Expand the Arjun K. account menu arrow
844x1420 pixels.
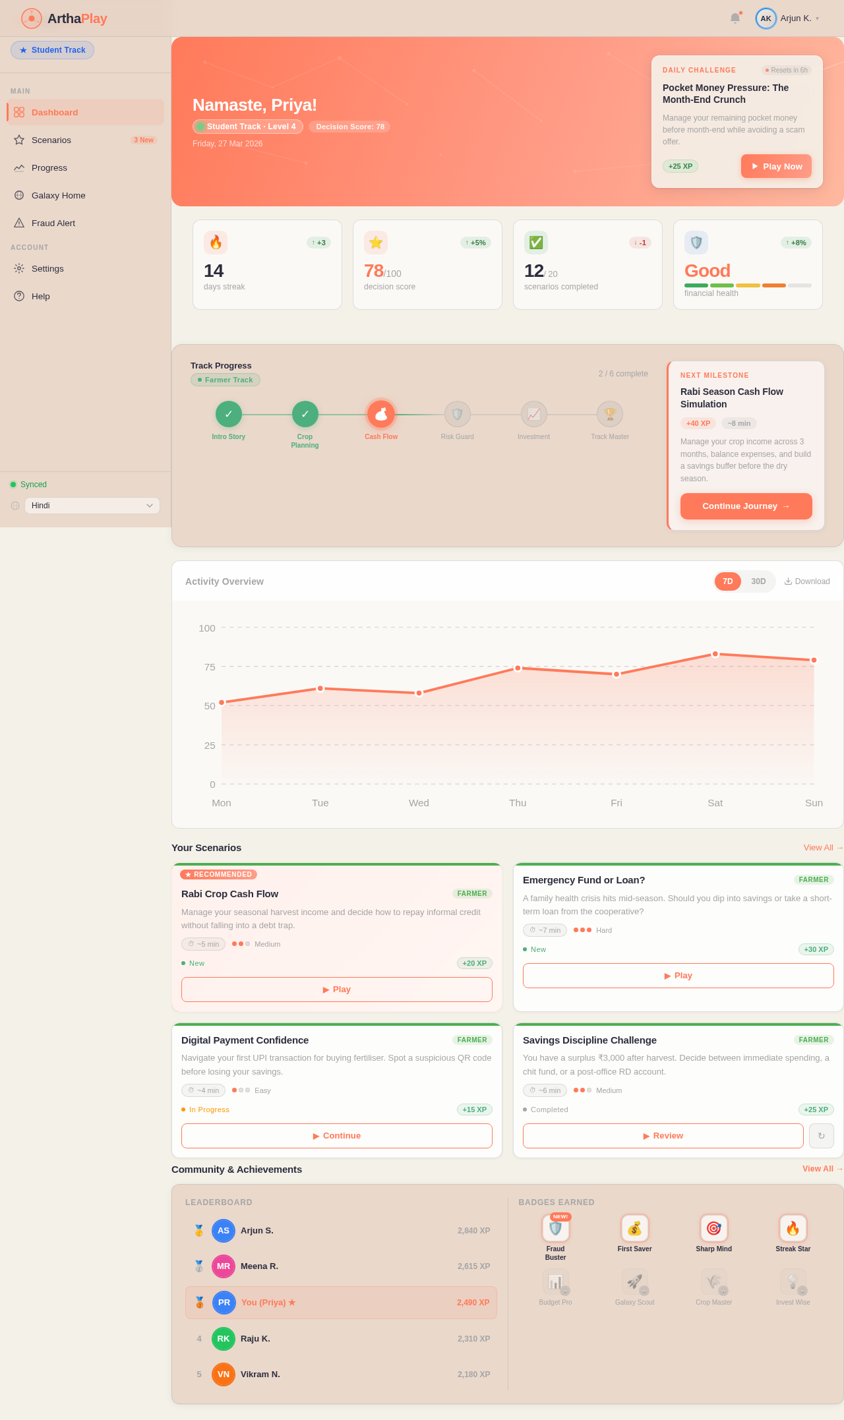(817, 18)
